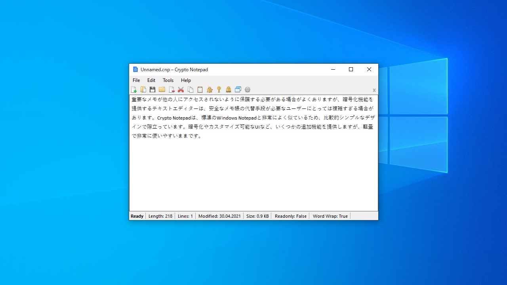Click the blue overlapping windows icon
Viewport: 507px width, 285px height.
(238, 89)
